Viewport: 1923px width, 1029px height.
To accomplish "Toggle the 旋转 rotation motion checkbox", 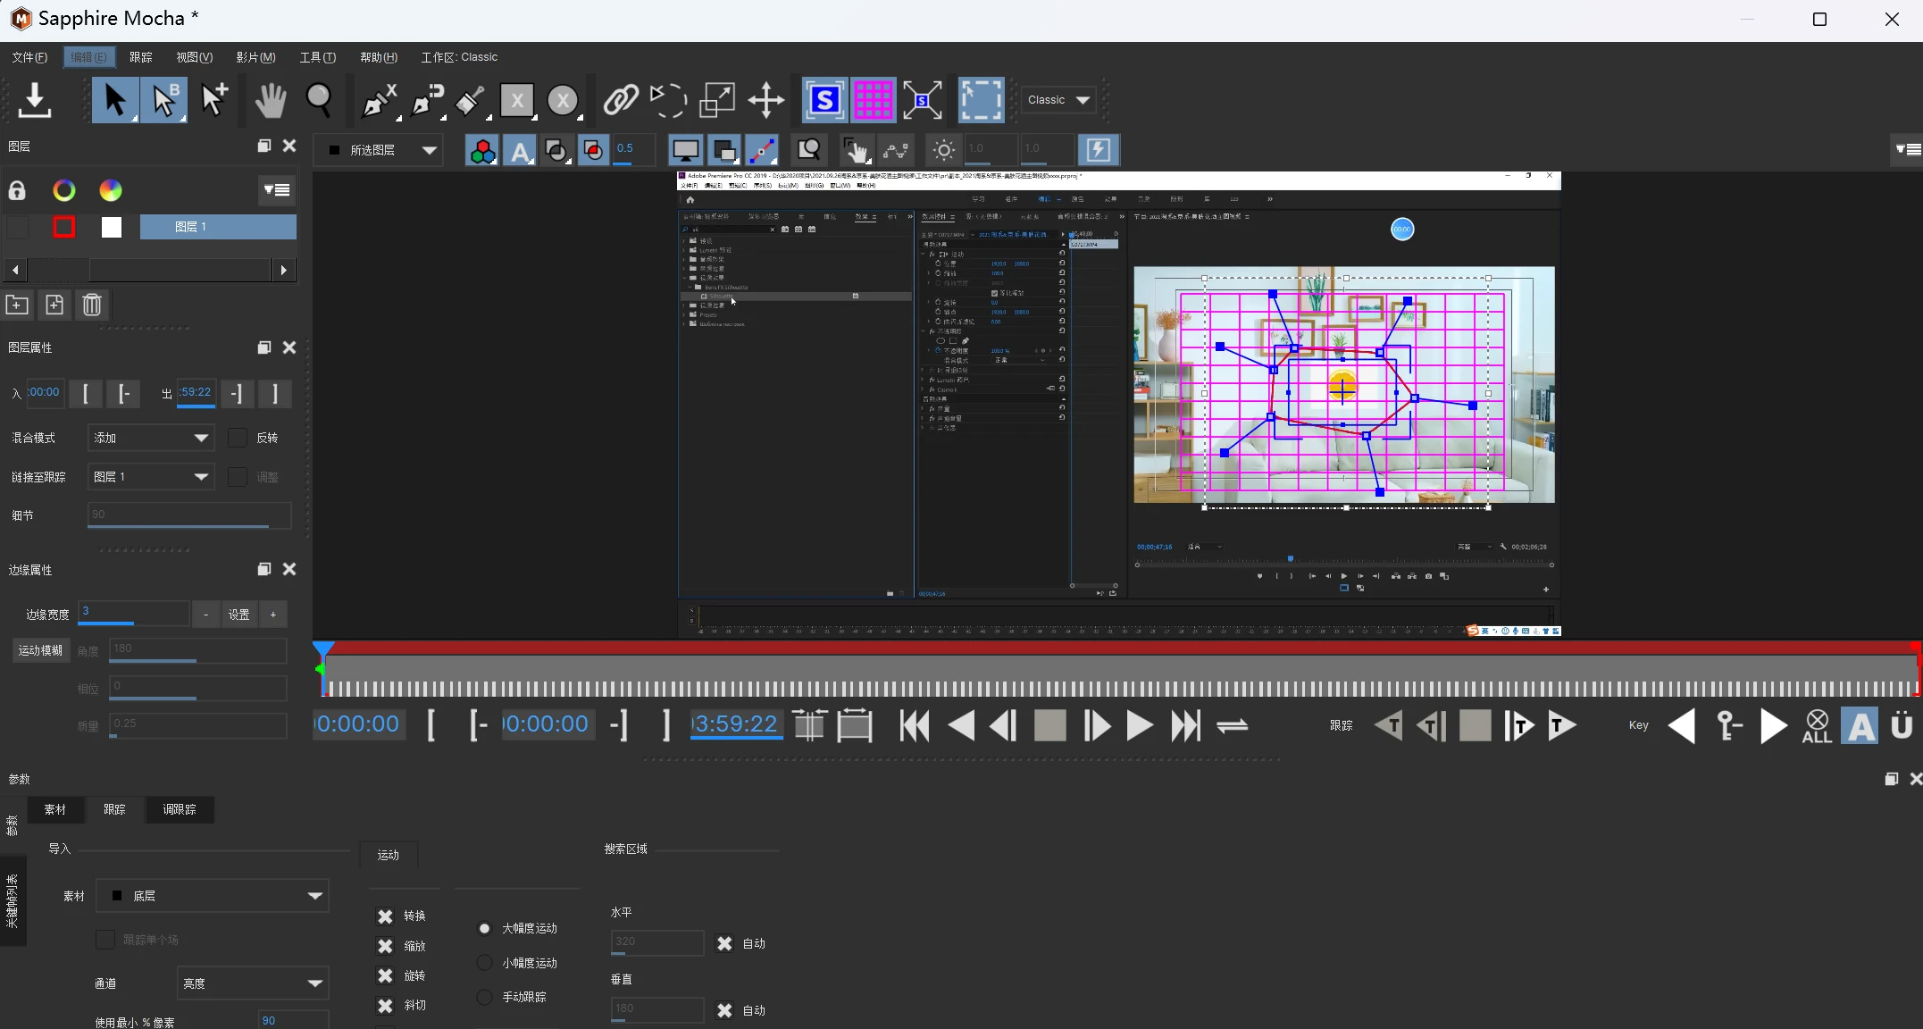I will click(385, 975).
